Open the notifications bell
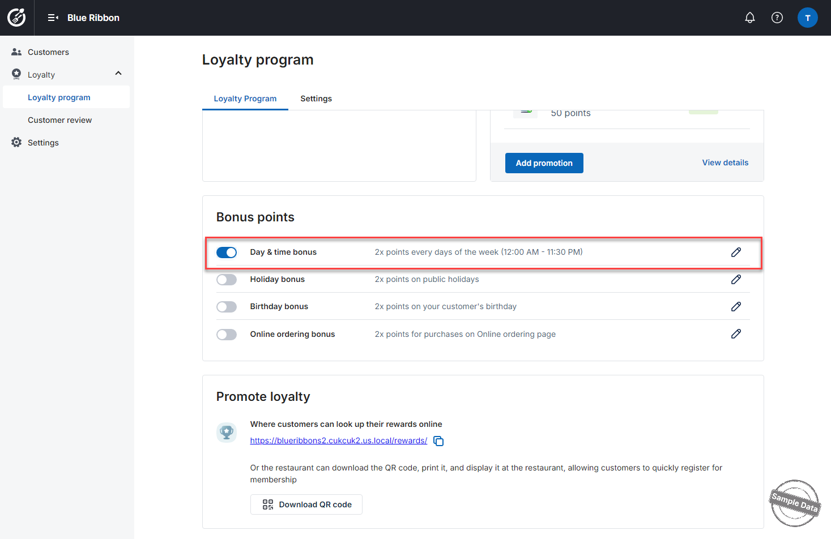Viewport: 831px width, 539px height. (750, 18)
